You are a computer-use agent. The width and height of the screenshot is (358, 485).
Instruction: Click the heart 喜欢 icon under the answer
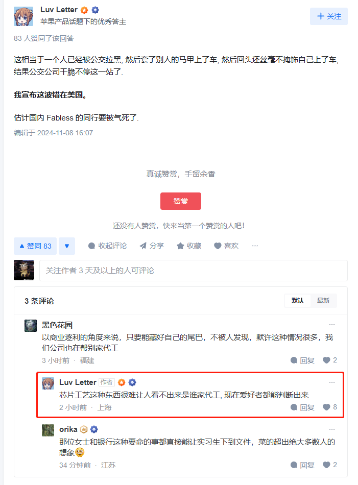coord(218,246)
